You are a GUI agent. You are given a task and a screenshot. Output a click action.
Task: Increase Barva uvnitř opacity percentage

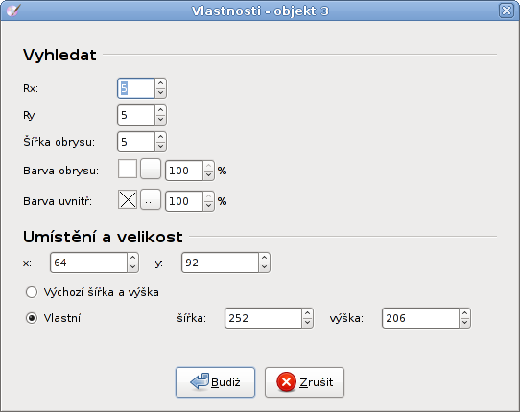click(x=208, y=196)
